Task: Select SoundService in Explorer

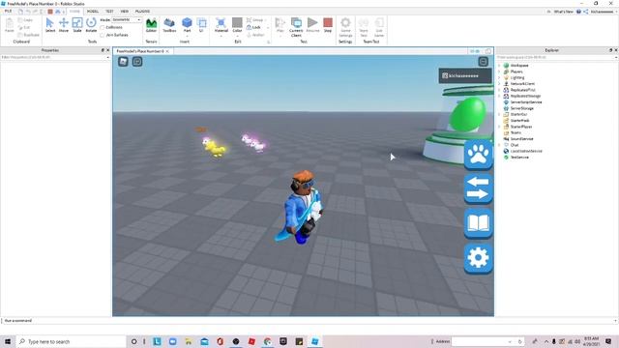Action: (521, 139)
